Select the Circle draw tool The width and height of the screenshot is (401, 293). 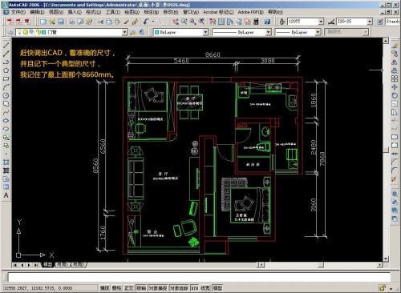(6, 95)
